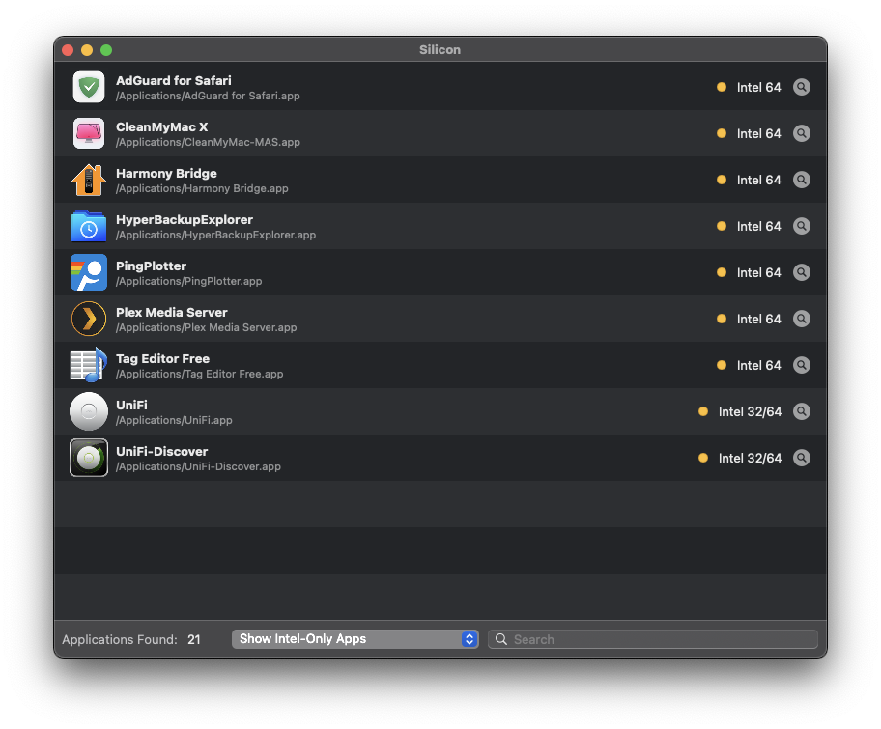The height and width of the screenshot is (729, 881).
Task: Click the blue dropdown stepper arrows
Action: 469,639
